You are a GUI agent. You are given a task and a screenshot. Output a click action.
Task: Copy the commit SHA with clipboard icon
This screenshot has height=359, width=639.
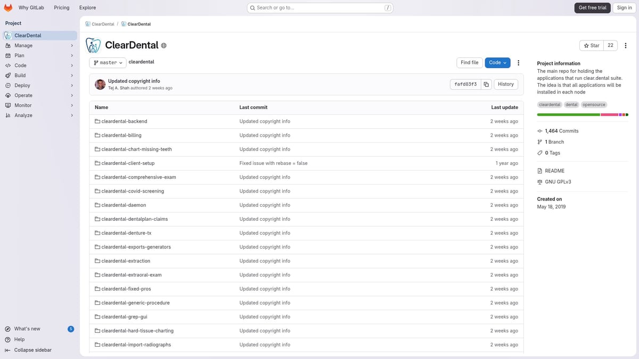486,84
